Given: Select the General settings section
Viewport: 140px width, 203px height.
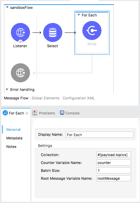Looking at the screenshot, I should click(14, 130).
